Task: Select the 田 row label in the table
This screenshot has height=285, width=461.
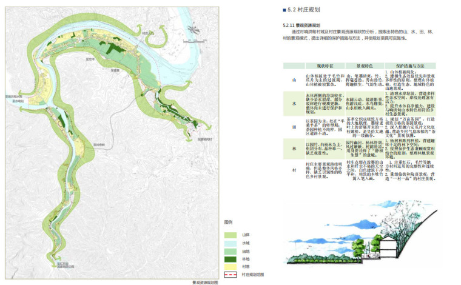Action: [x=294, y=128]
